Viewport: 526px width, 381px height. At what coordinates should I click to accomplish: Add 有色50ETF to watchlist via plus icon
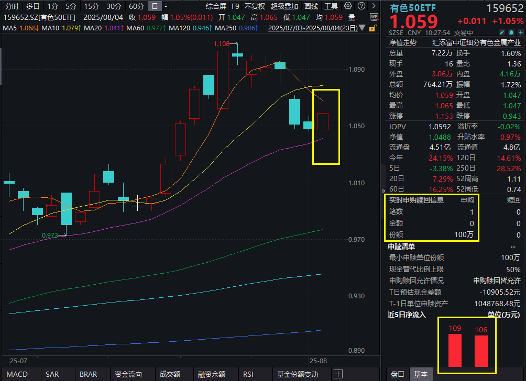coord(520,32)
